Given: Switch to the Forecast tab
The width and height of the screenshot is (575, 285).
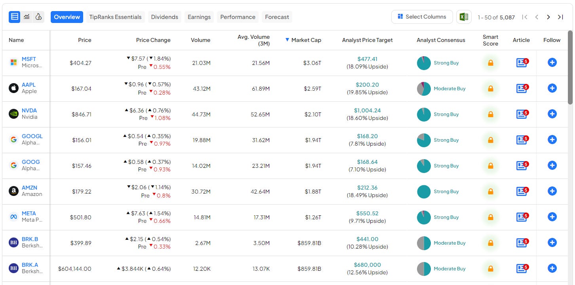Looking at the screenshot, I should pyautogui.click(x=277, y=17).
